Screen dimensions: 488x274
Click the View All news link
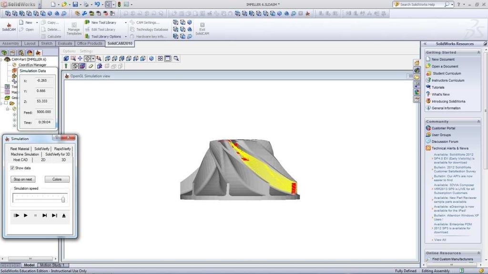click(440, 240)
